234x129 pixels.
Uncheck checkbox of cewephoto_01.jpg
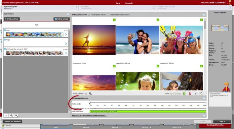(x=114, y=20)
